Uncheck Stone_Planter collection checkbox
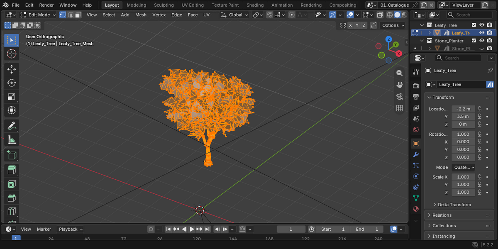The image size is (498, 249). point(474,41)
